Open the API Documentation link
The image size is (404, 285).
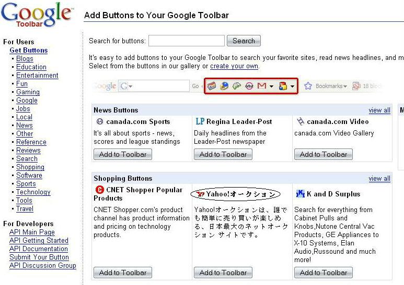point(39,249)
